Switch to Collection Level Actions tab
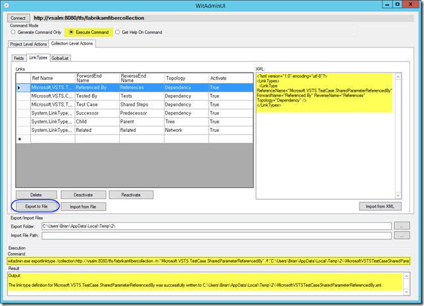424x306 pixels. [72, 44]
